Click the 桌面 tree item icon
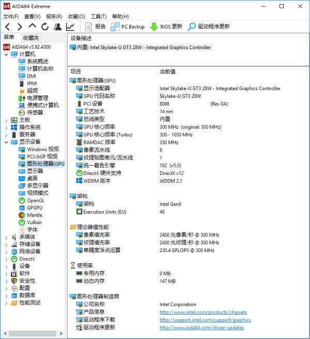This screenshot has width=310, height=339. pos(22,179)
